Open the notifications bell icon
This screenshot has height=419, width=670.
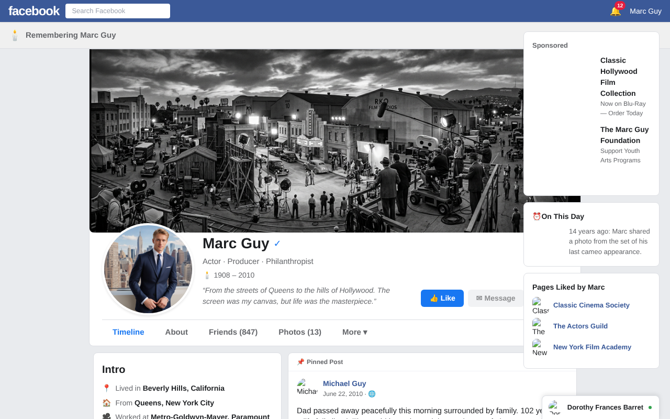coord(615,11)
